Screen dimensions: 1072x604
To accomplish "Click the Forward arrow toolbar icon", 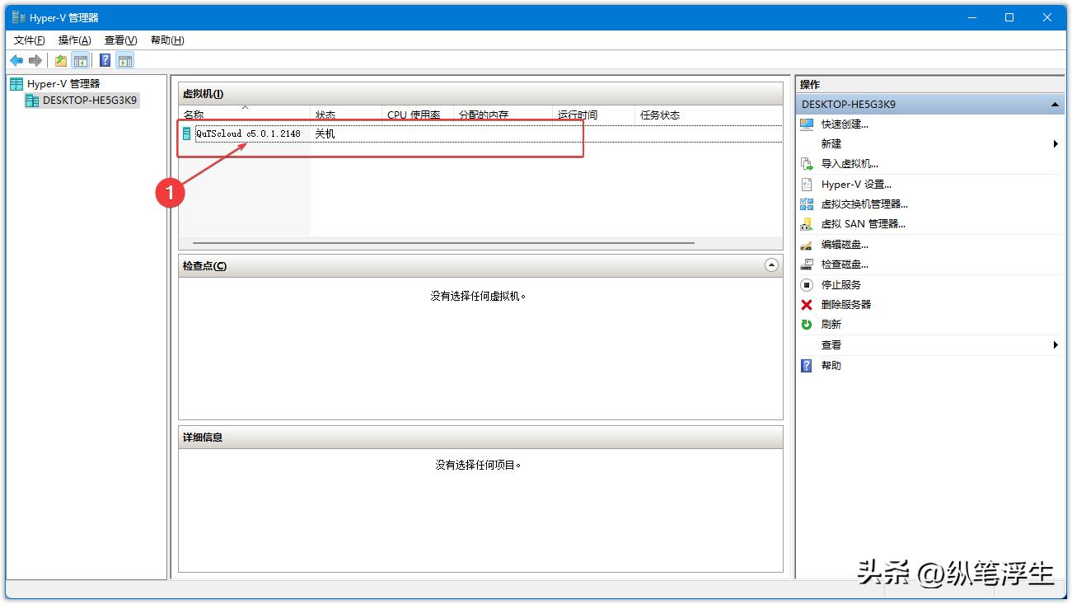I will tap(35, 60).
